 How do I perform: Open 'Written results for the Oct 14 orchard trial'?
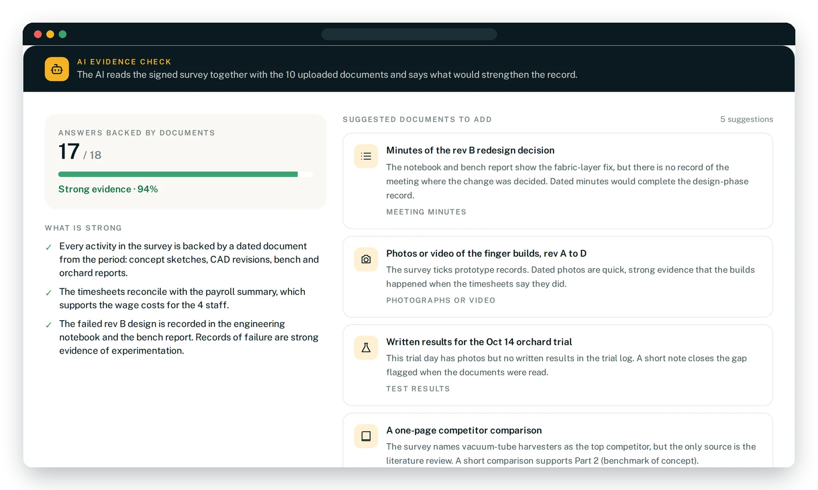click(x=557, y=365)
